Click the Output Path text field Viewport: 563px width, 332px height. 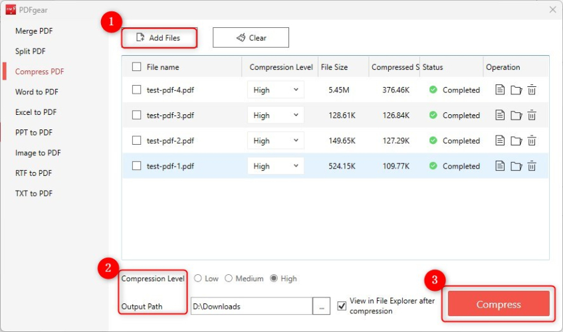tap(251, 306)
